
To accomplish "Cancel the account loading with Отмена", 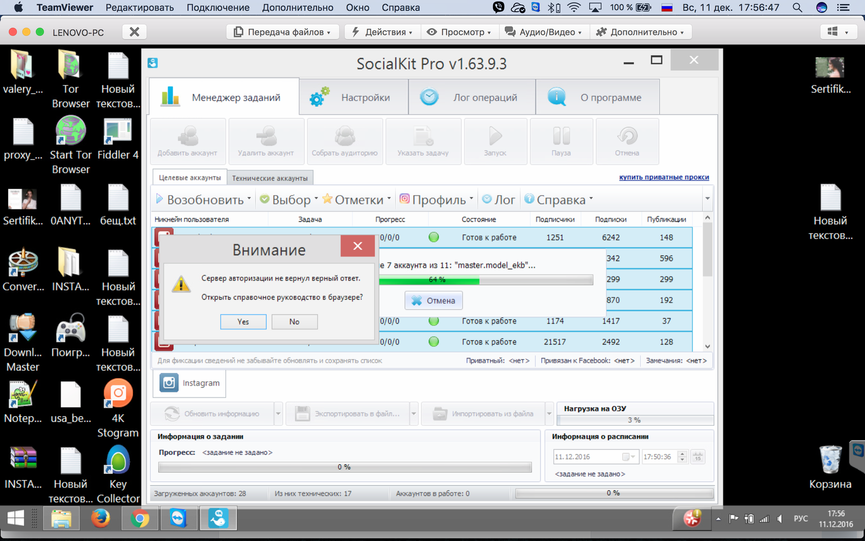I will 434,301.
